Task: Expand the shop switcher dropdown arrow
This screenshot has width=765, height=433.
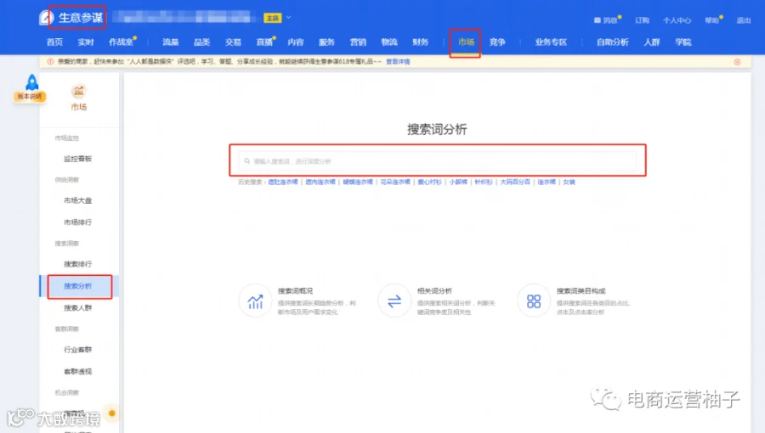Action: coord(288,18)
